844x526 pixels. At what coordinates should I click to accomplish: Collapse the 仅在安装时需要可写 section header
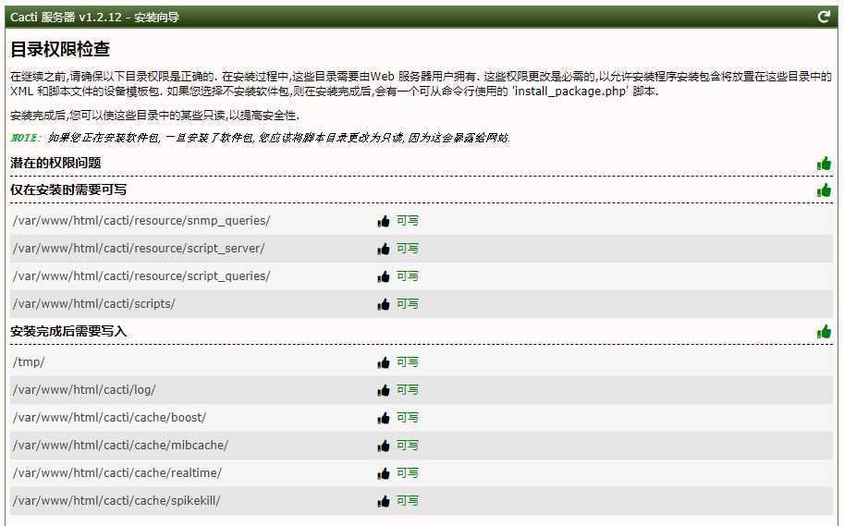coord(421,190)
